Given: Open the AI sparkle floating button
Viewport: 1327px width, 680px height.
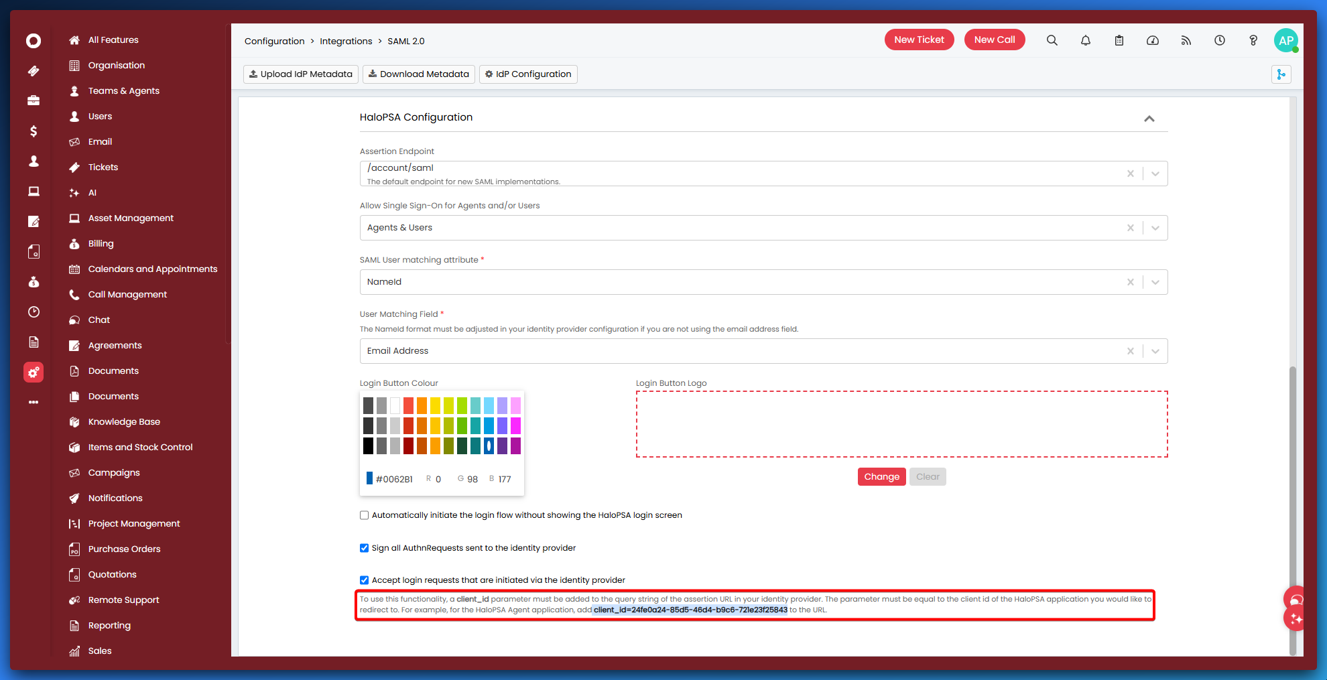Looking at the screenshot, I should click(1295, 619).
